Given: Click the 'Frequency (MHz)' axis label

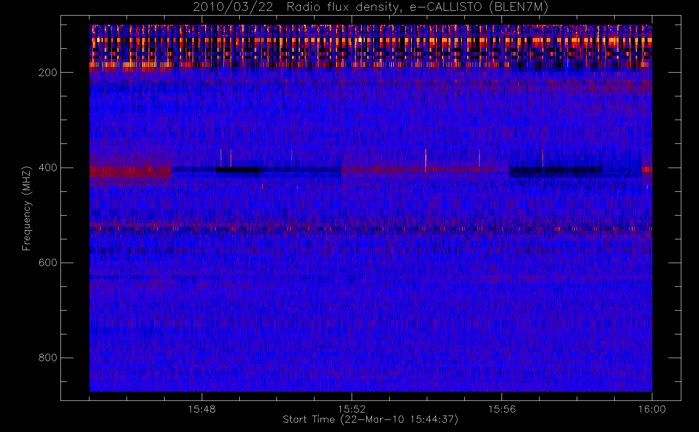Looking at the screenshot, I should [x=27, y=208].
